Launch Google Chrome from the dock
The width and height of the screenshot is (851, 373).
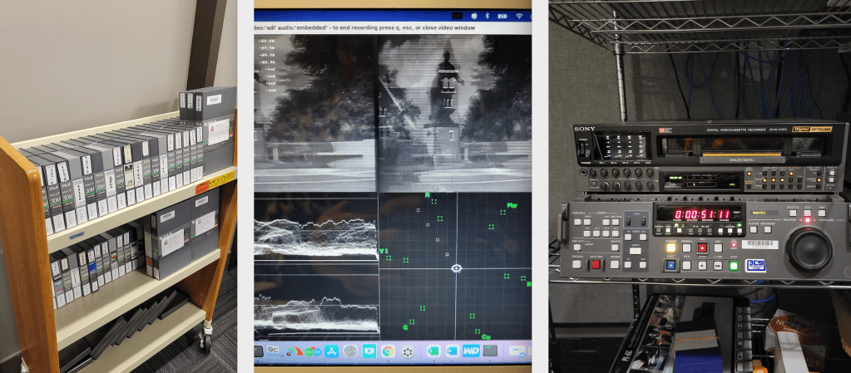(388, 351)
